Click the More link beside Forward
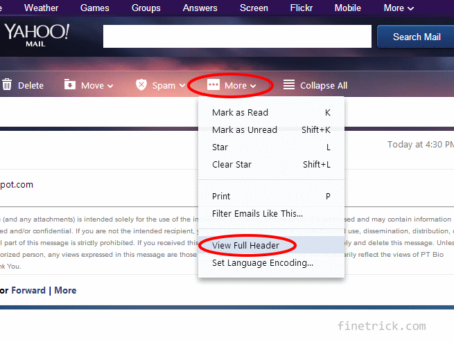Viewport: 454px width, 342px height. [65, 290]
